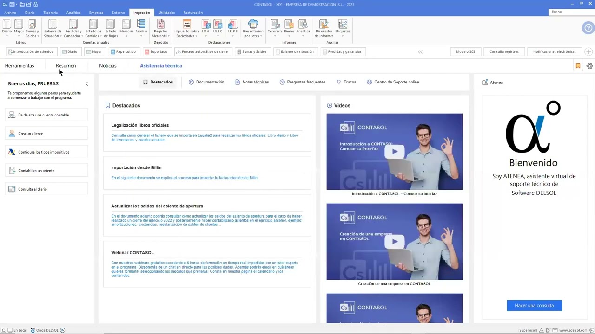
Task: Click the Estado de flujos ribbon icon
Action: [x=111, y=28]
